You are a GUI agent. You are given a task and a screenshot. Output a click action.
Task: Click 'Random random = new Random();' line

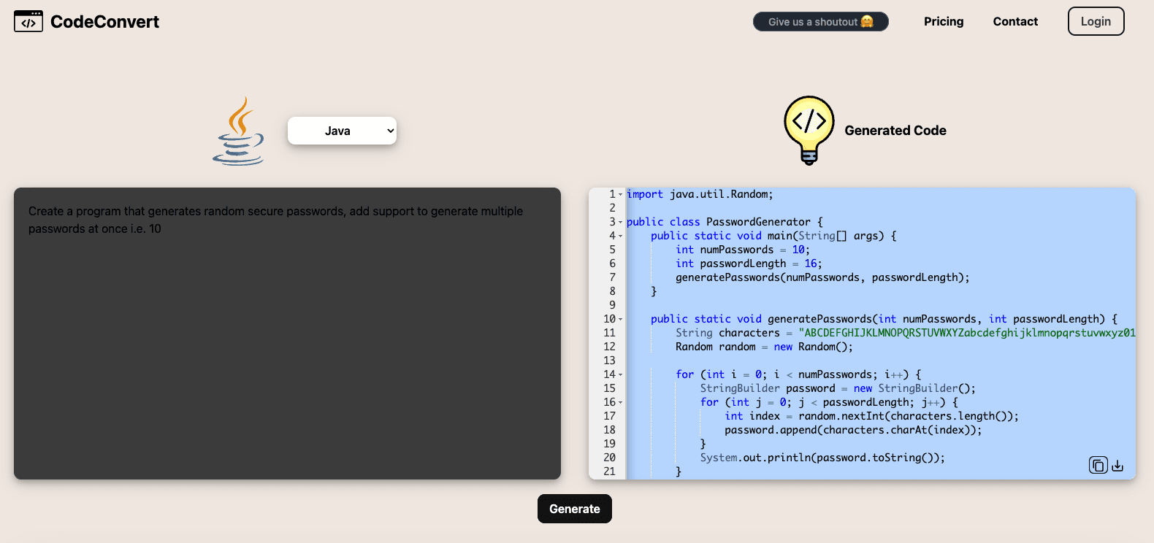tap(764, 347)
